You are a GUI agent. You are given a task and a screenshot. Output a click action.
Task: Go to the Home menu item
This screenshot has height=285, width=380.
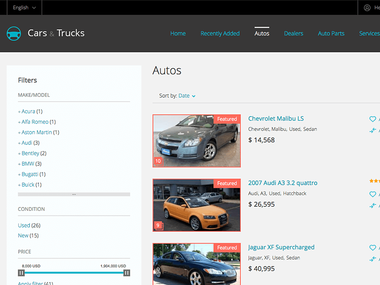click(178, 33)
